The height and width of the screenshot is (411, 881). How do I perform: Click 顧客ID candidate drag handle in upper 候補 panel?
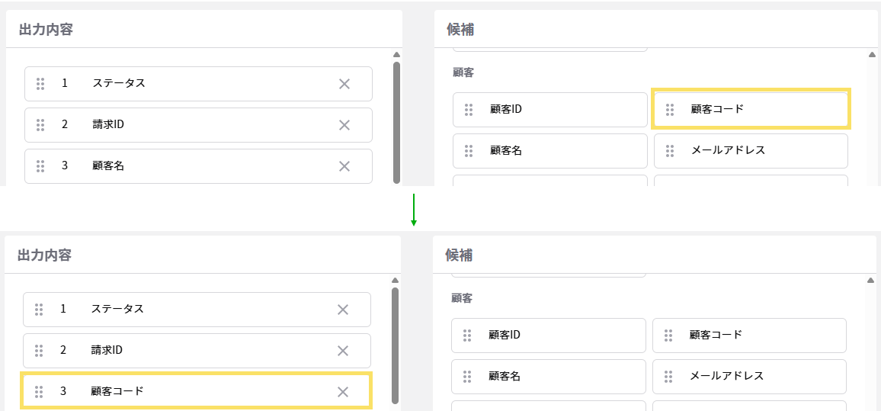[x=469, y=110]
